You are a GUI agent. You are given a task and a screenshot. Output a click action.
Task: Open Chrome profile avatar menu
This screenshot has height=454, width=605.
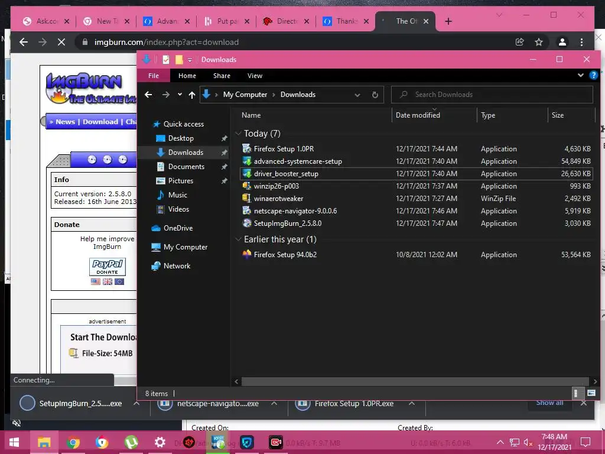point(562,42)
